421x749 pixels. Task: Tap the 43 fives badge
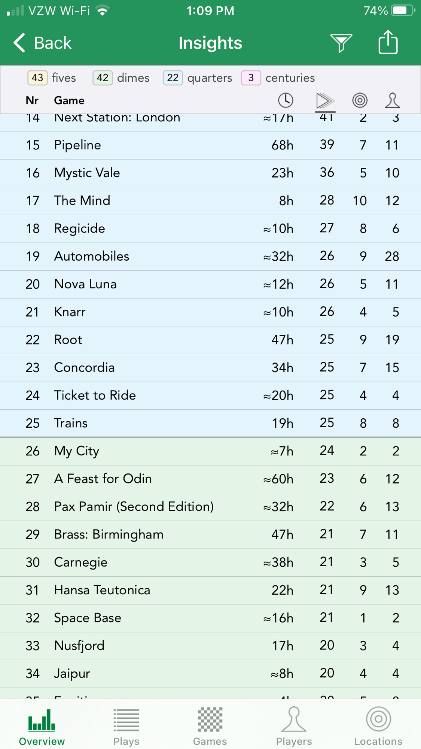point(37,78)
